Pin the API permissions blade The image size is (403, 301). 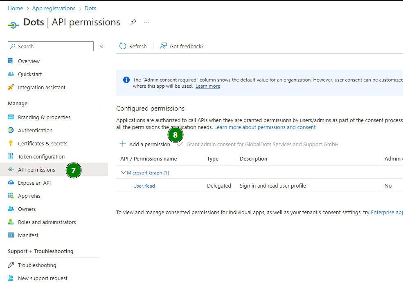pyautogui.click(x=133, y=22)
